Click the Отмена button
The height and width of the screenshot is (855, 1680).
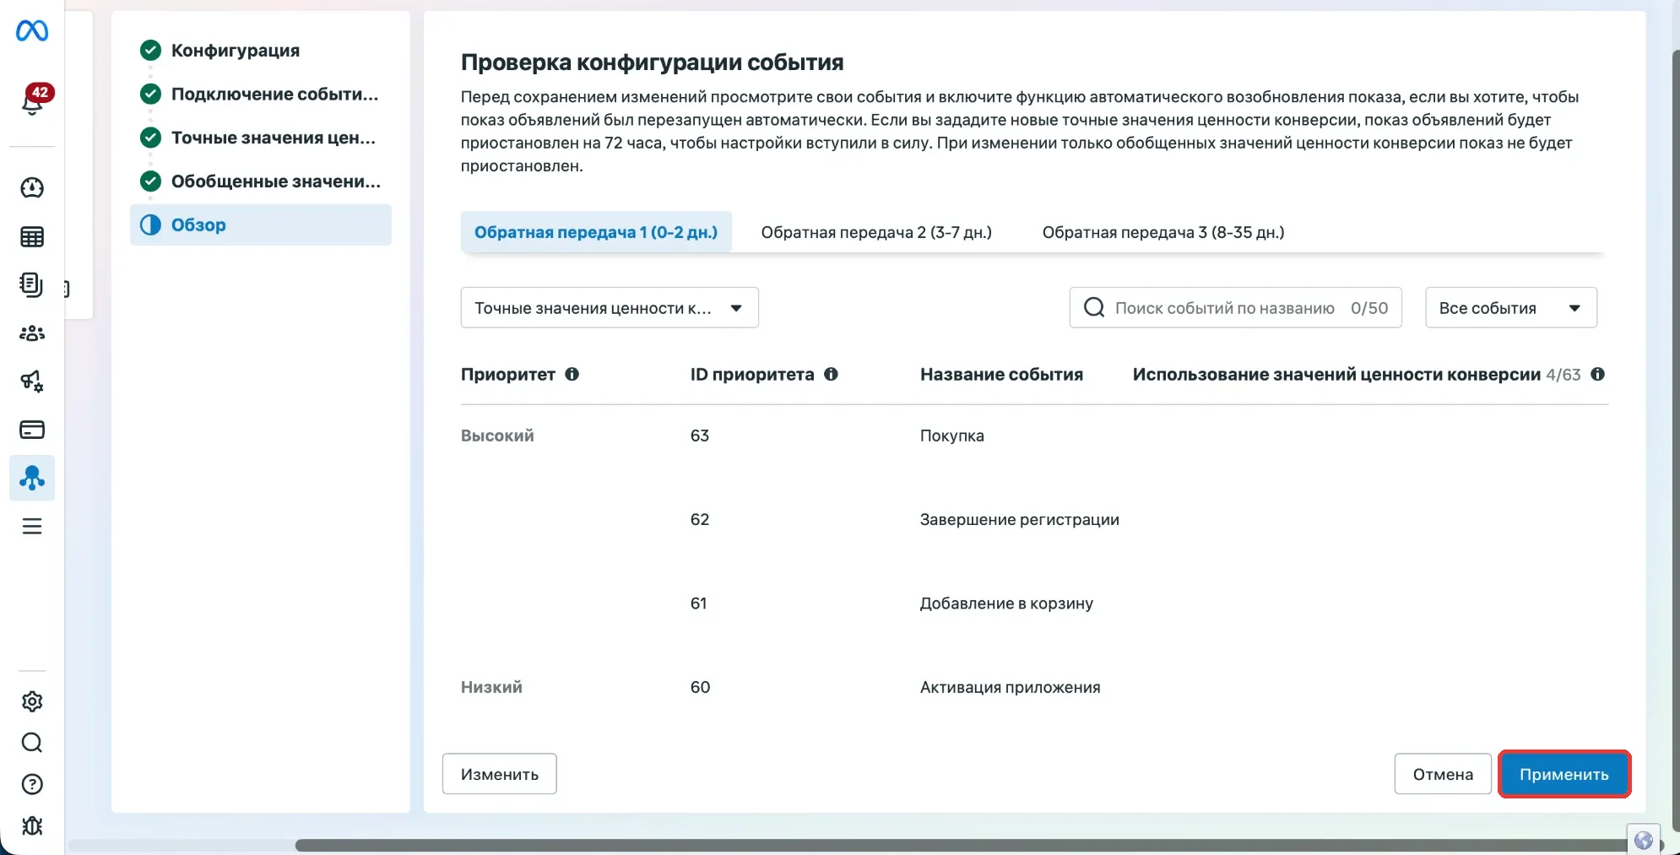click(x=1443, y=774)
